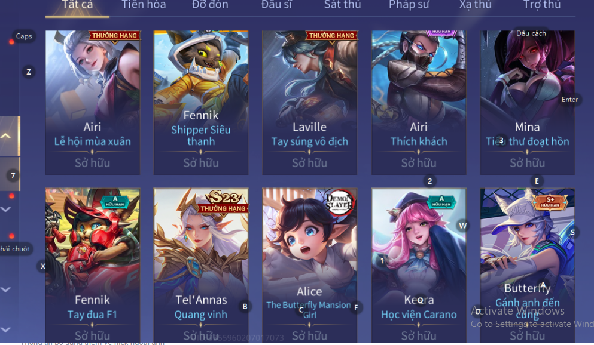The image size is (594, 345).
Task: Click the Z key overlay button
Action: click(28, 72)
